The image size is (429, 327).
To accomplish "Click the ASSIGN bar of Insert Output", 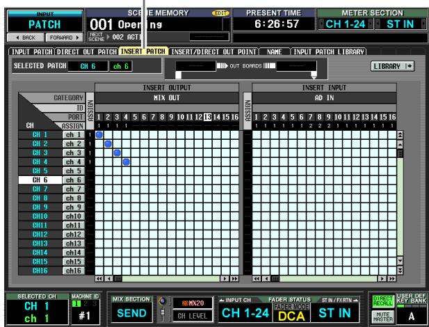I will click(x=90, y=111).
